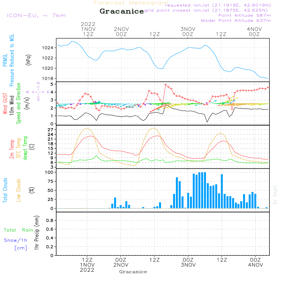Click the bottom Gracanice footer label

(133, 272)
